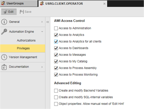Click the USRG.CLIENT.OPERATOR tab user icon
Screen dimensions: 144x109
[42, 4]
